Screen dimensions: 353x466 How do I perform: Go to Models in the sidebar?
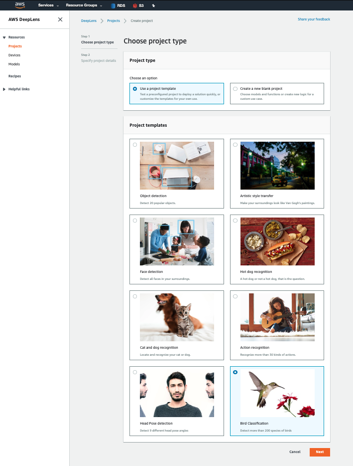coord(14,64)
